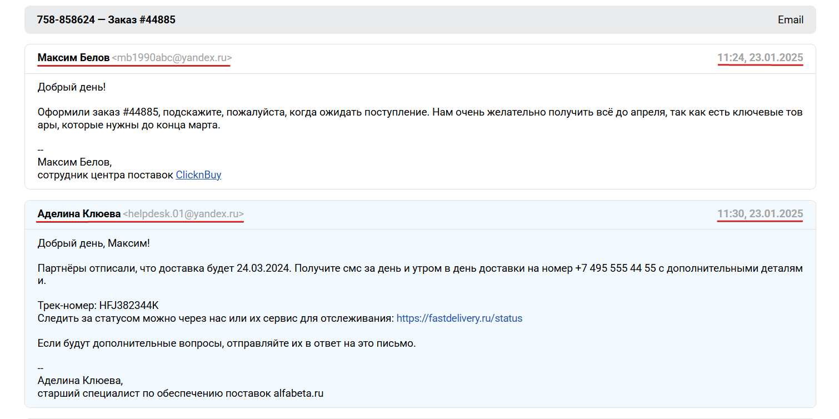This screenshot has width=839, height=419.
Task: Click the signature line 'сотрудник центра поставок'
Action: click(x=106, y=174)
